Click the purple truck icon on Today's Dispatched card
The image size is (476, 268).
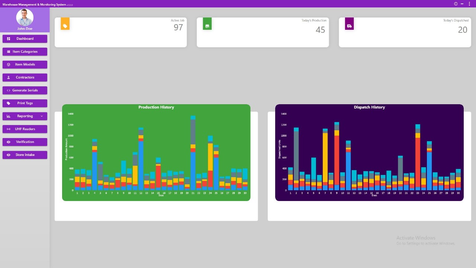pyautogui.click(x=349, y=25)
